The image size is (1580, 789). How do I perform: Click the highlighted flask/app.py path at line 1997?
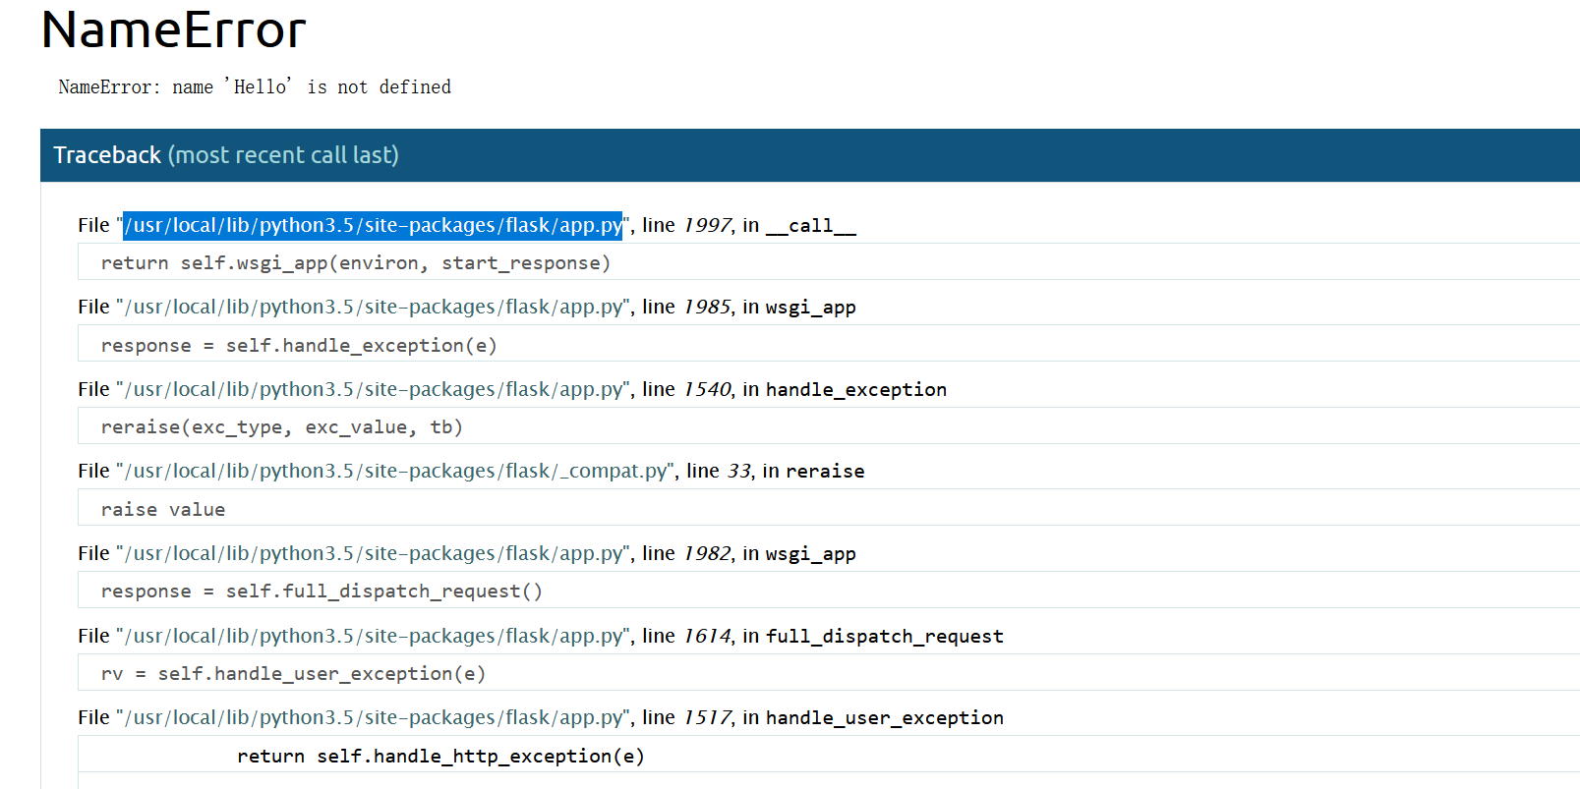373,226
